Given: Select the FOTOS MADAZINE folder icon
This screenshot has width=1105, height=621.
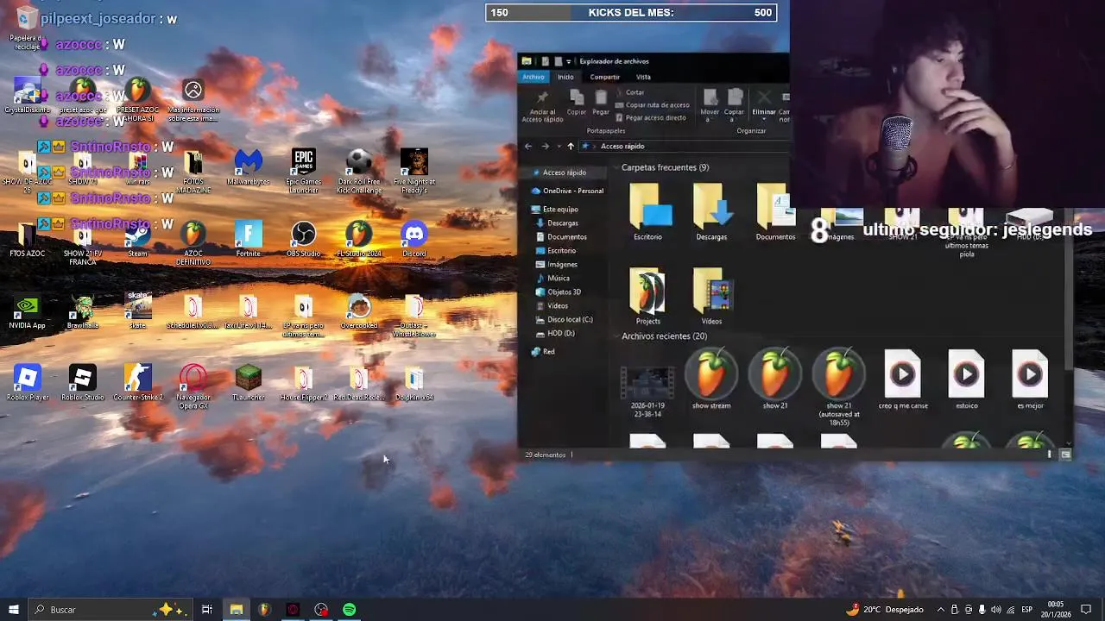Looking at the screenshot, I should pos(193,171).
